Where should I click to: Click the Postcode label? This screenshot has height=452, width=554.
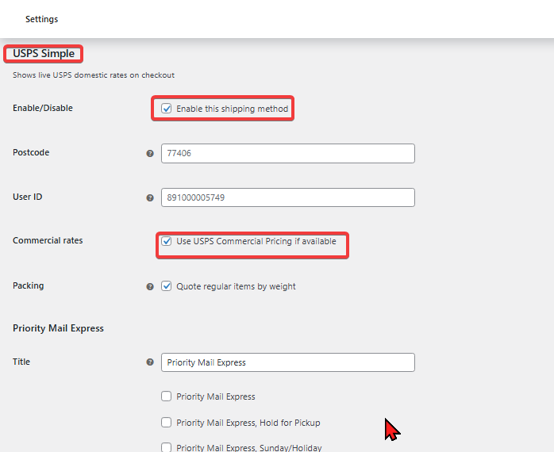[x=31, y=152]
